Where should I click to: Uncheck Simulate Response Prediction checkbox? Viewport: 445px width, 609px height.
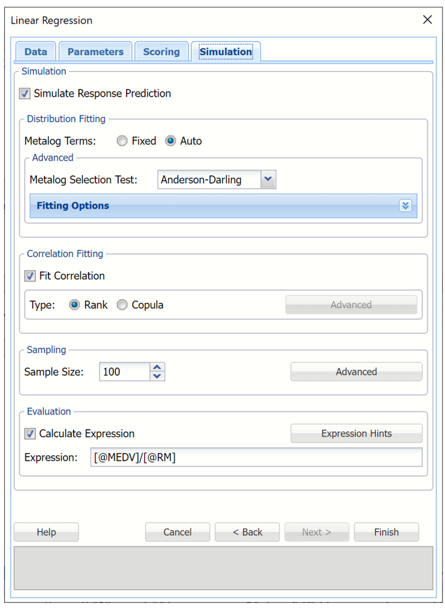25,94
